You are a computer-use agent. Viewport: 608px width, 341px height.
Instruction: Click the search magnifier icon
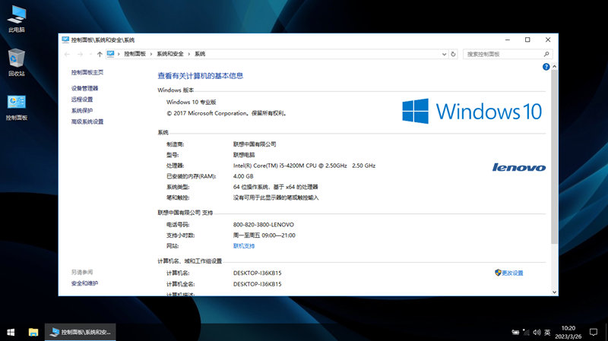tap(546, 54)
